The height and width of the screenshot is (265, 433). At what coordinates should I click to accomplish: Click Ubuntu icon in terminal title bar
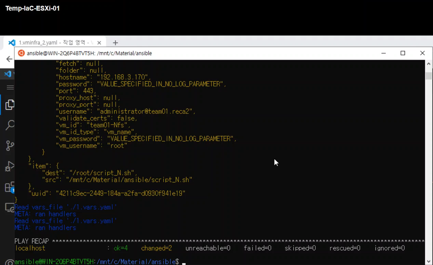click(21, 53)
